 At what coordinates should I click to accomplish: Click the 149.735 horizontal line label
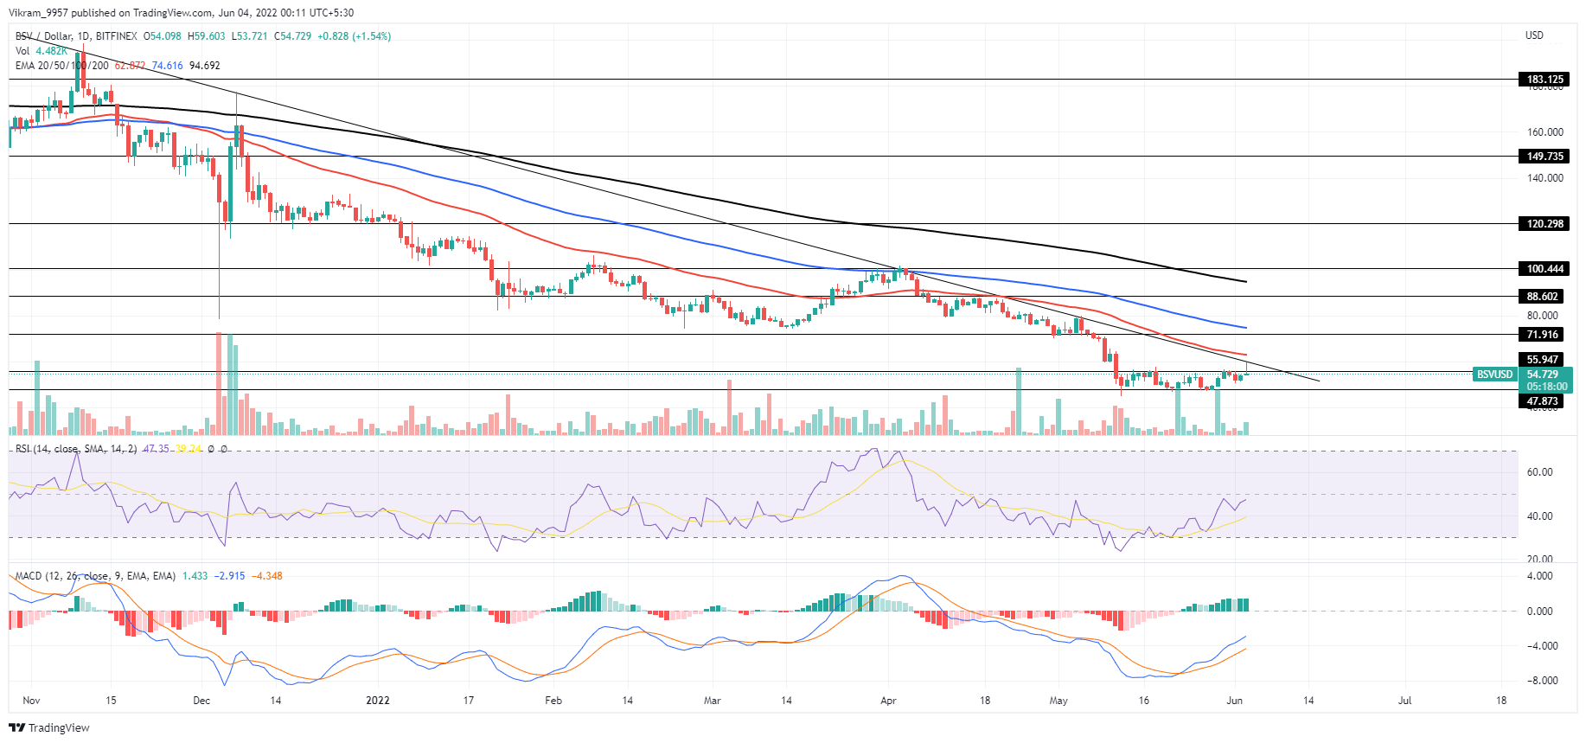[x=1544, y=157]
